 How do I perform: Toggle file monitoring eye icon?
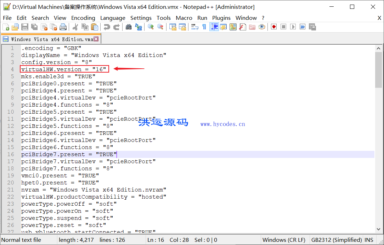[262, 27]
